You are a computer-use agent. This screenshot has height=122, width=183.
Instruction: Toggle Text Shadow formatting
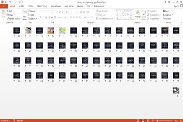click(49, 17)
